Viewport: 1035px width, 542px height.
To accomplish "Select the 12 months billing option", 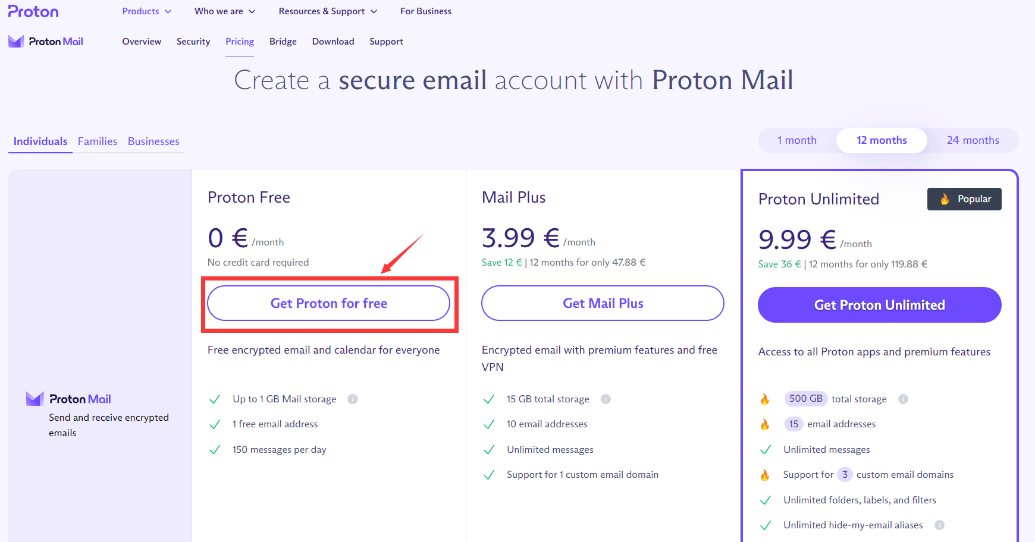I will click(x=882, y=140).
